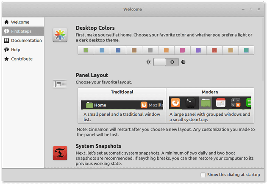Click the Panel Layout heading

tap(92, 75)
